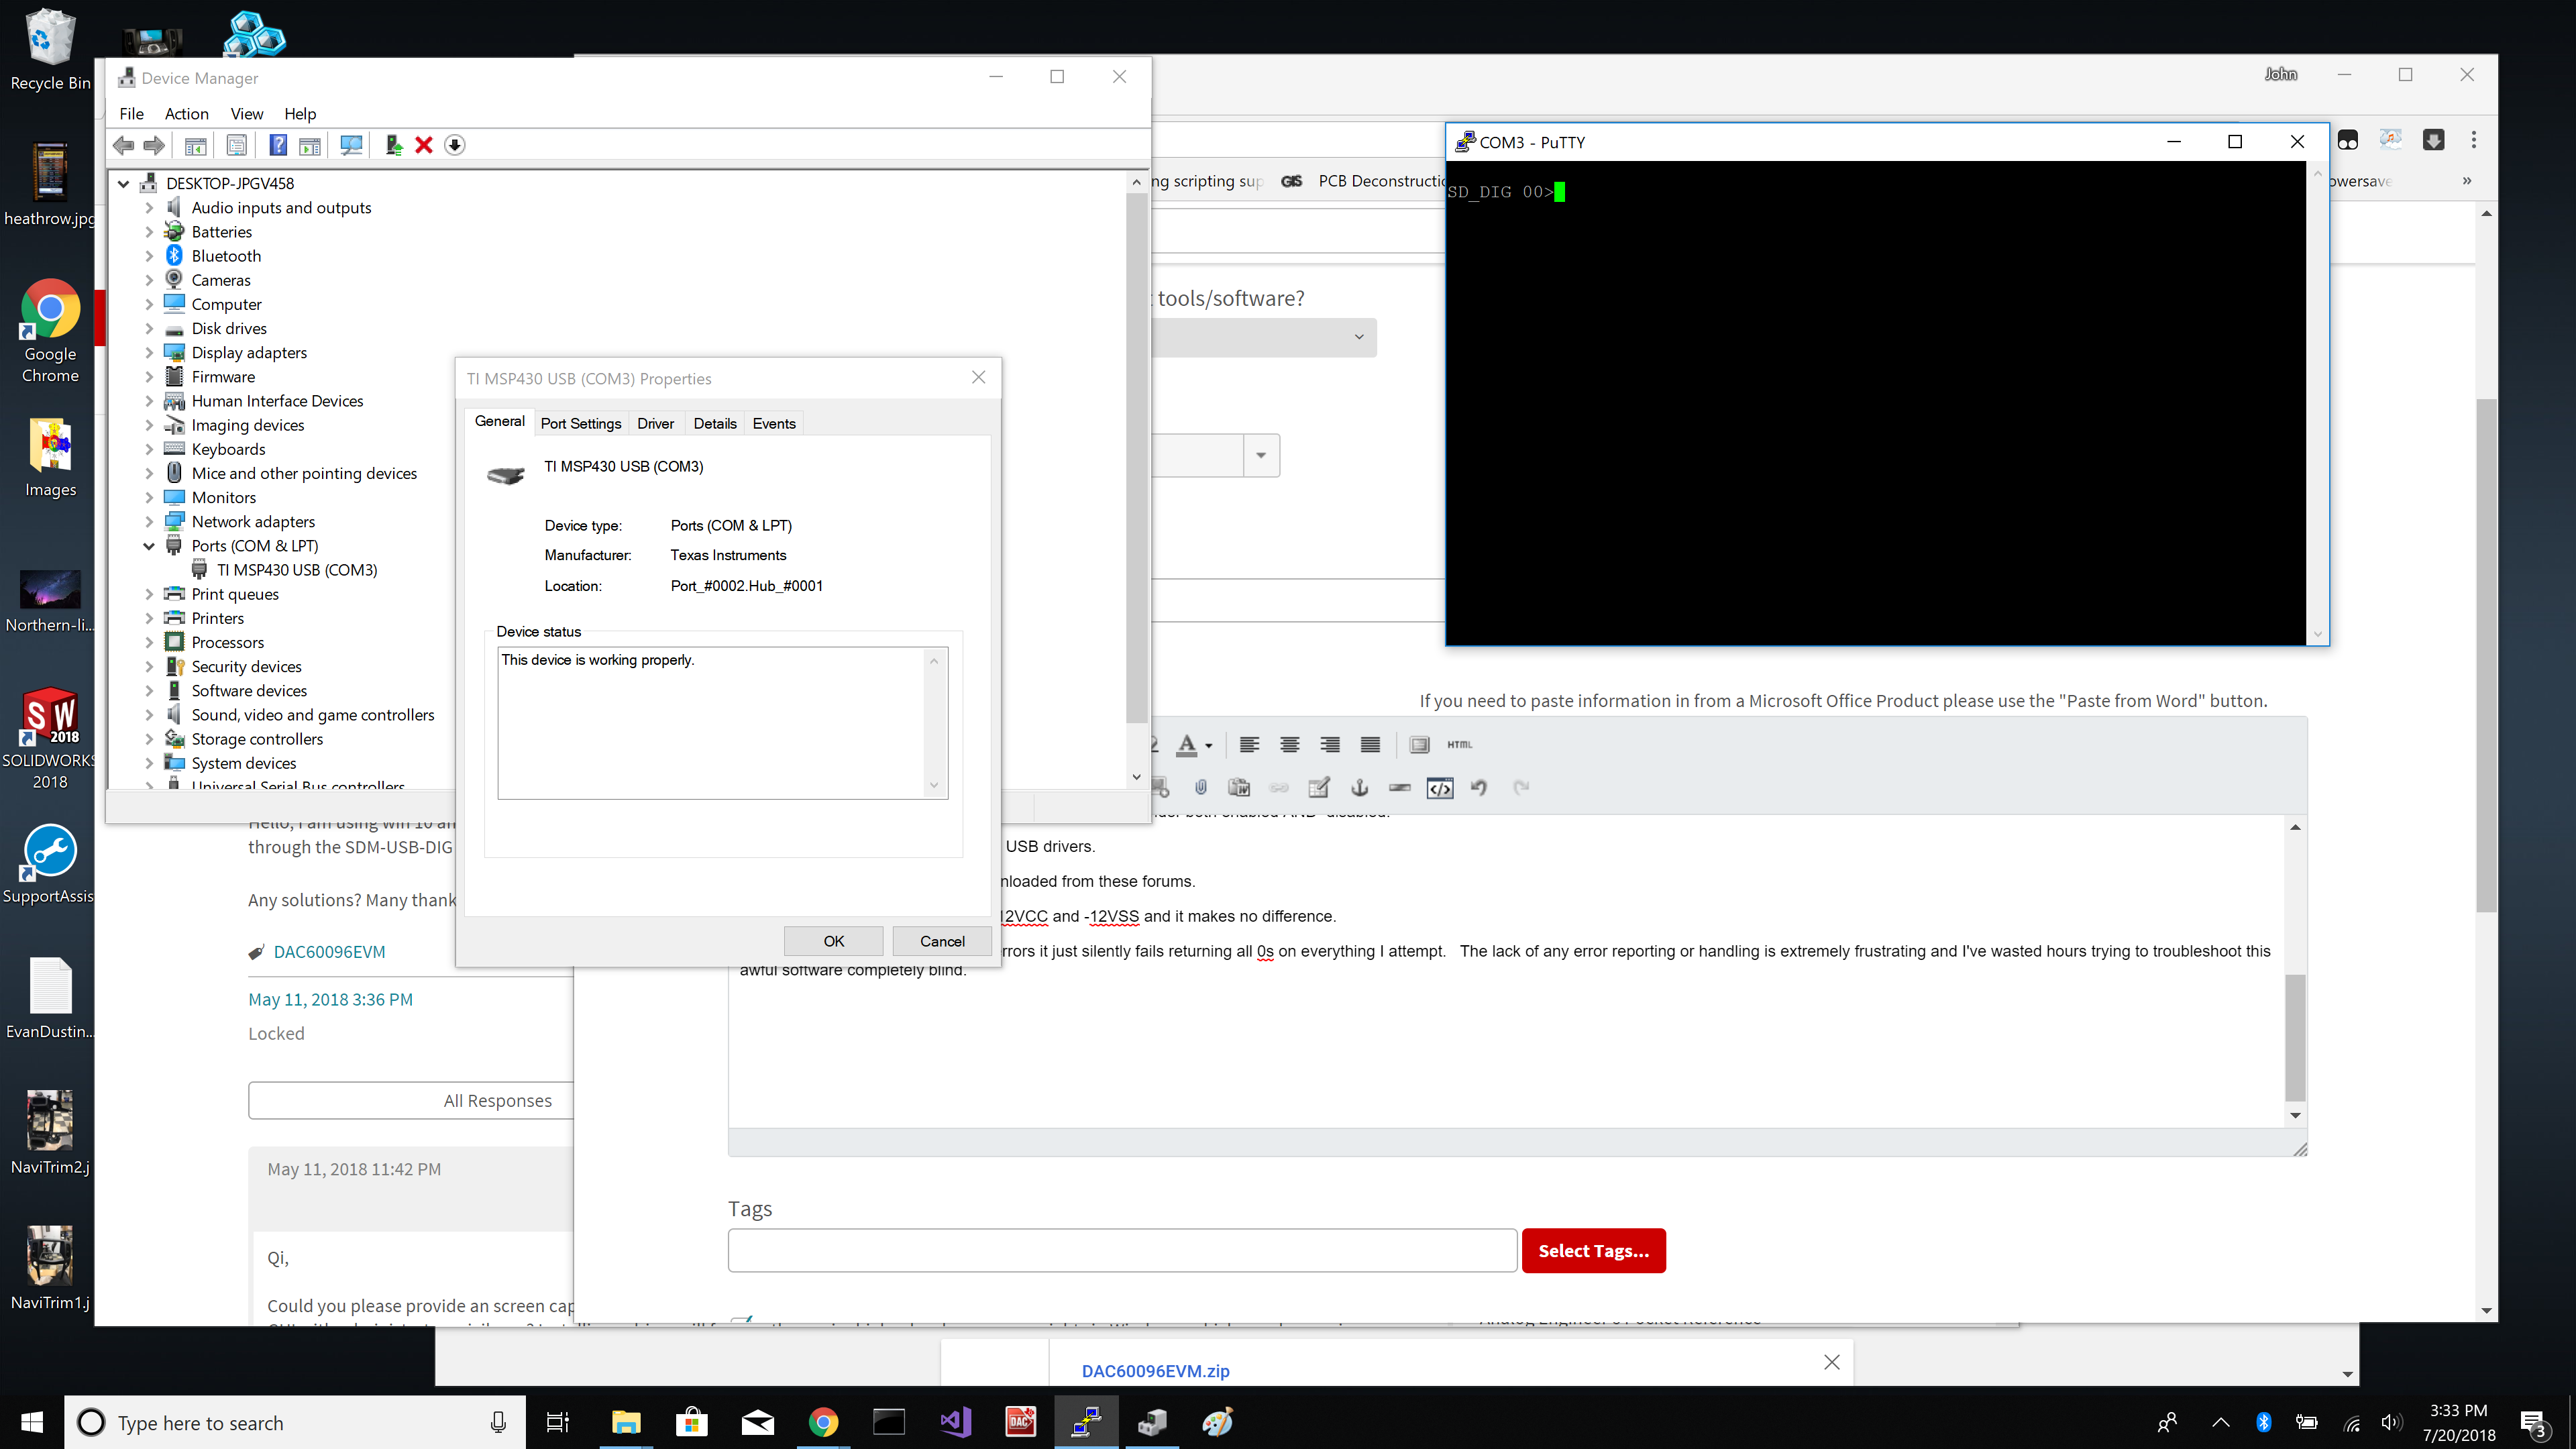Open File Explorer from taskbar
This screenshot has width=2576, height=1449.
point(626,1422)
